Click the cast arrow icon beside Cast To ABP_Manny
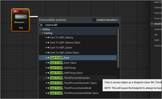162x99 pixels. 47,37
